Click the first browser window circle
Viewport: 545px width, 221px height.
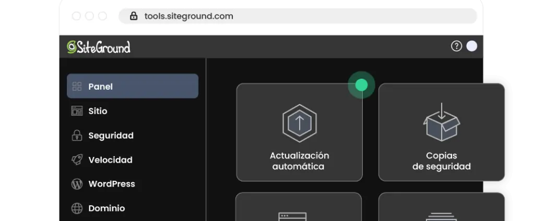(76, 16)
